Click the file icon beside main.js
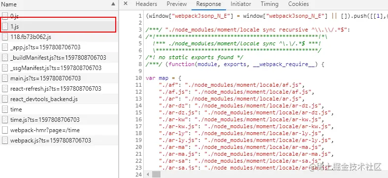This screenshot has height=178, width=388. (5, 78)
